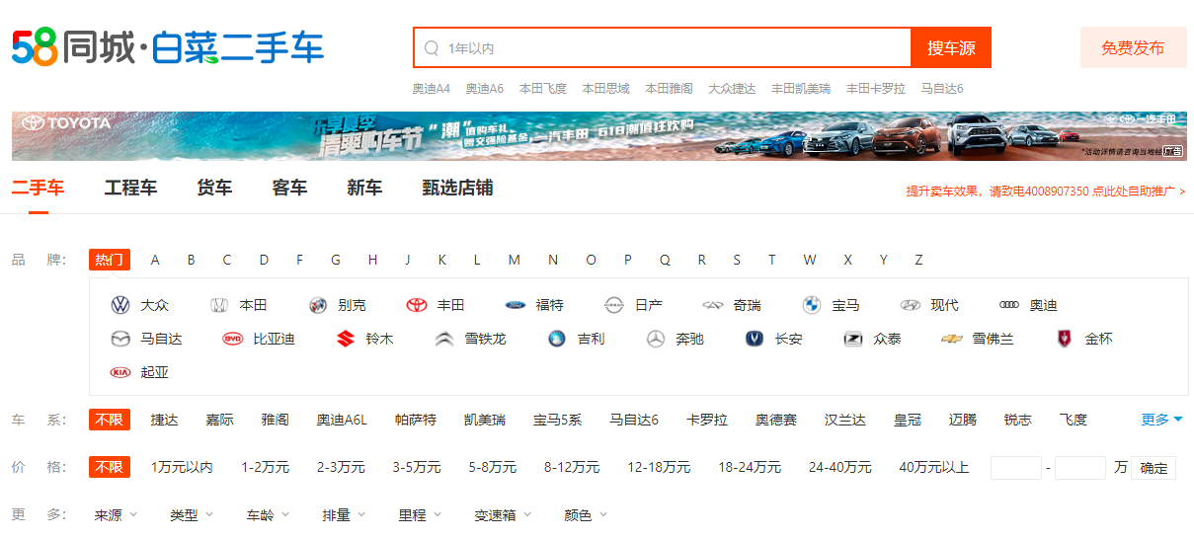1194x540 pixels.
Task: Click the 58同城 logo
Action: [73, 46]
